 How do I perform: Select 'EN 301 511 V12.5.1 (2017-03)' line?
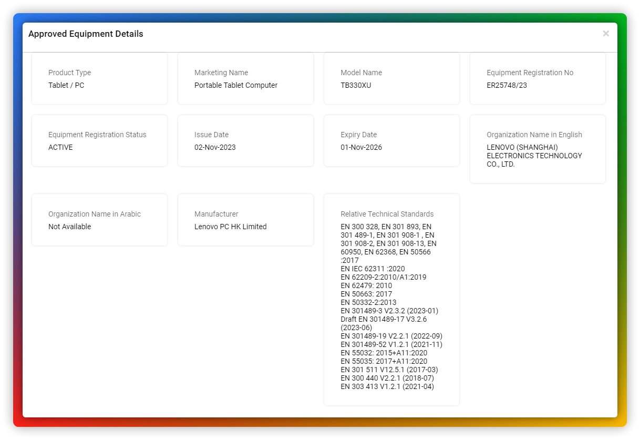(x=389, y=370)
